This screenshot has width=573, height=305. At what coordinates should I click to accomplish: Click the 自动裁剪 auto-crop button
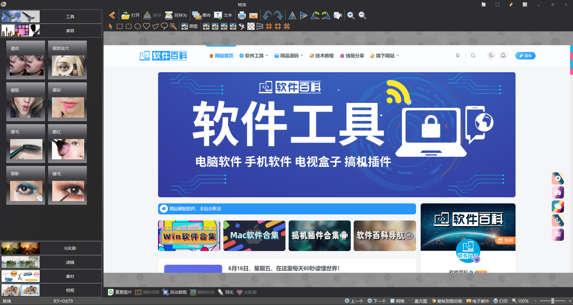tap(174, 292)
